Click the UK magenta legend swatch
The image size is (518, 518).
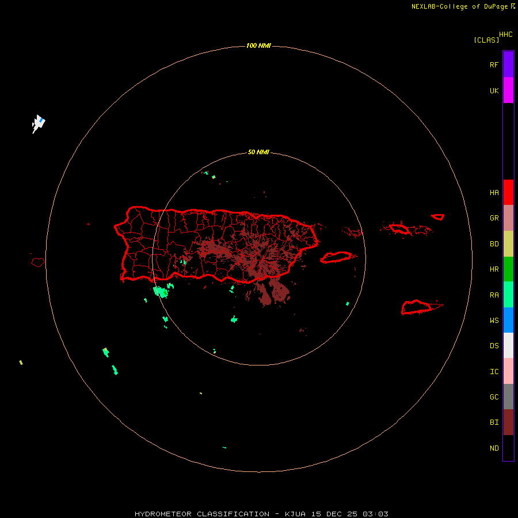coord(508,90)
